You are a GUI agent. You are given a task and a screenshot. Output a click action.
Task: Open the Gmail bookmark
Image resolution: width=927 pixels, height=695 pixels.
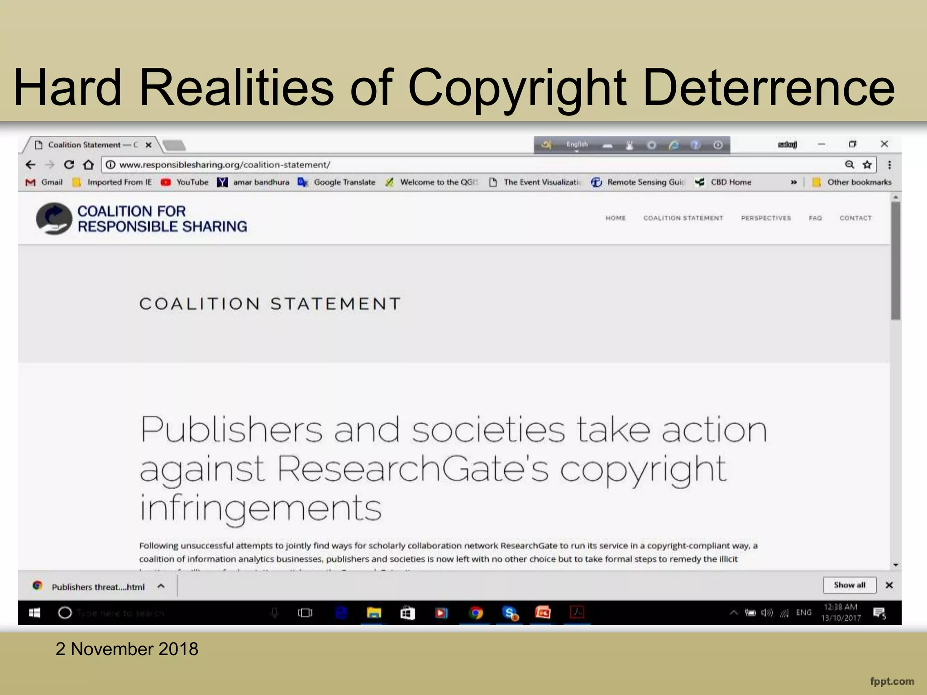pos(44,182)
